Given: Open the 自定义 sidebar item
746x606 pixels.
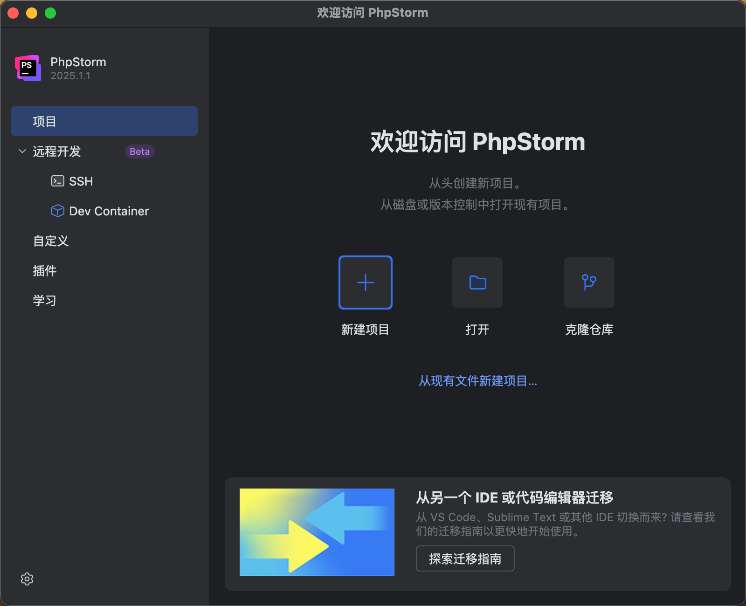Looking at the screenshot, I should pyautogui.click(x=51, y=241).
